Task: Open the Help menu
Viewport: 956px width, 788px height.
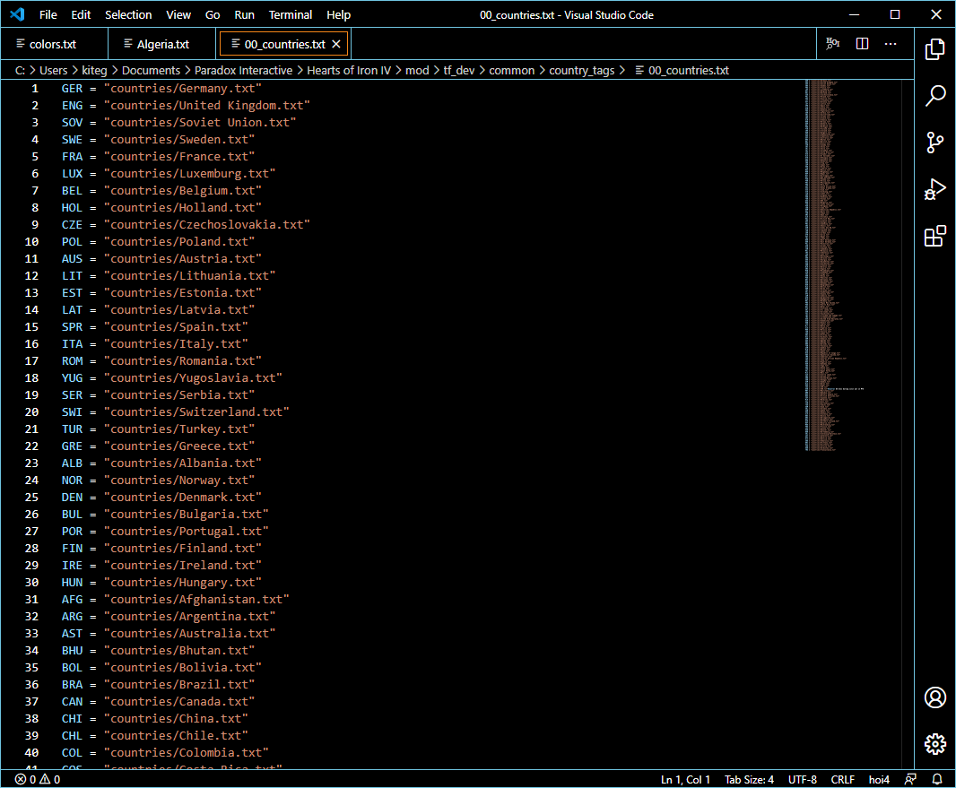Action: pyautogui.click(x=338, y=14)
